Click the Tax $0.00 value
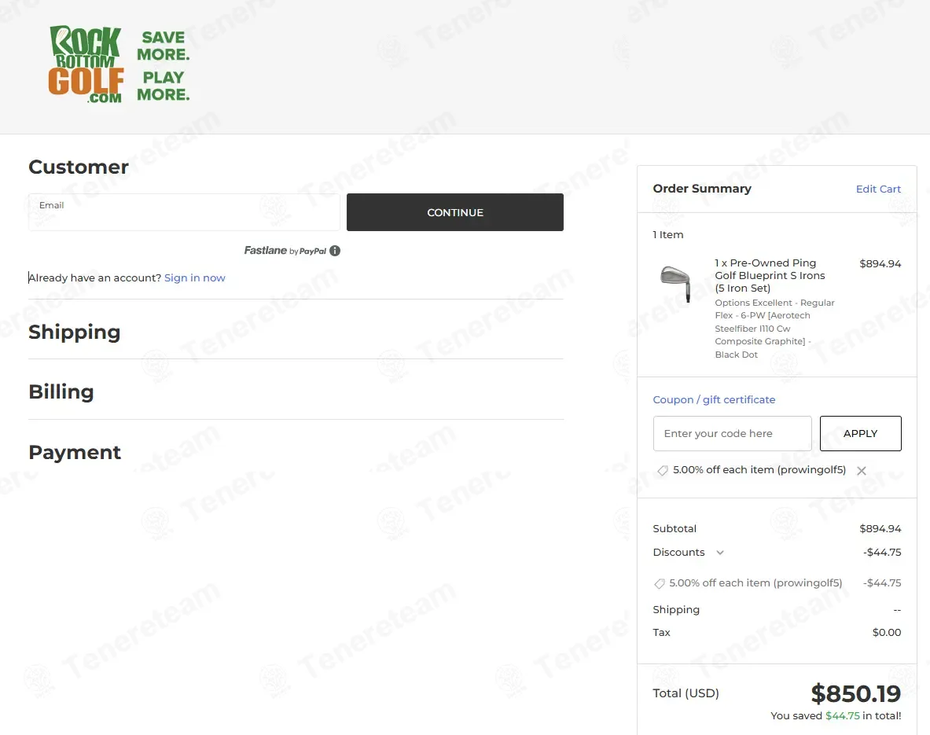 887,632
